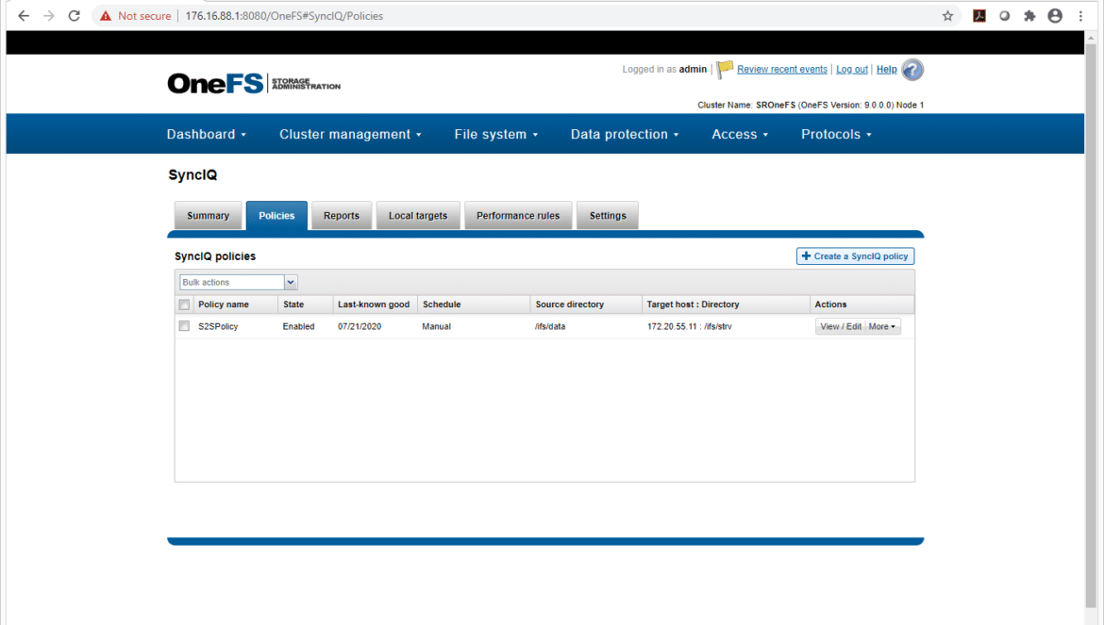This screenshot has height=625, width=1104.
Task: Open the Help link
Action: [886, 69]
